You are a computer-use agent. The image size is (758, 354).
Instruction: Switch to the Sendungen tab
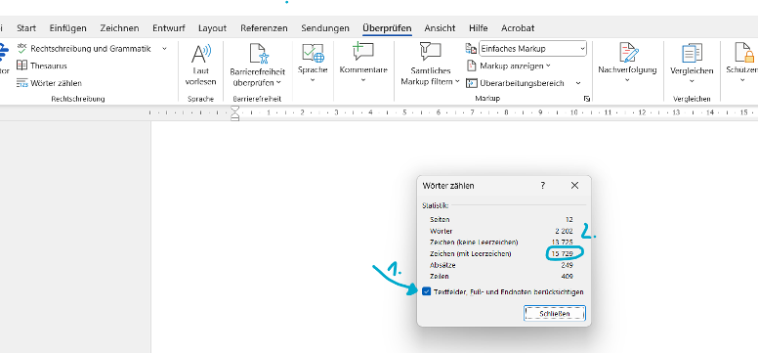pos(325,28)
